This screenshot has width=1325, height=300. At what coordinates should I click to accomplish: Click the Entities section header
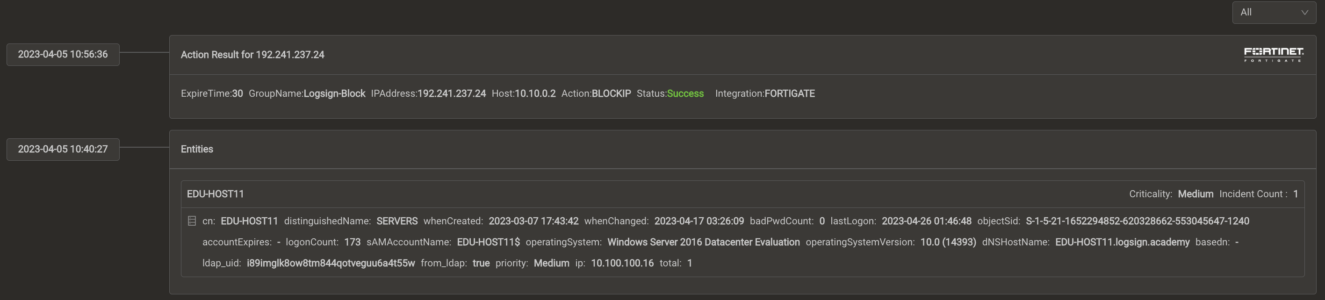pyautogui.click(x=196, y=149)
